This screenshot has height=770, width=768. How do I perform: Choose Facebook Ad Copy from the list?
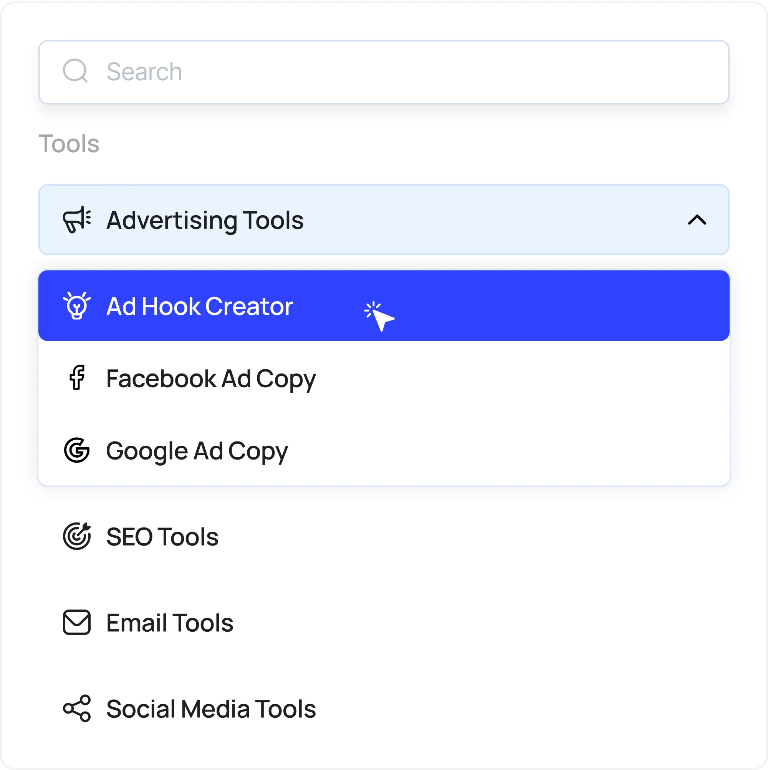211,378
